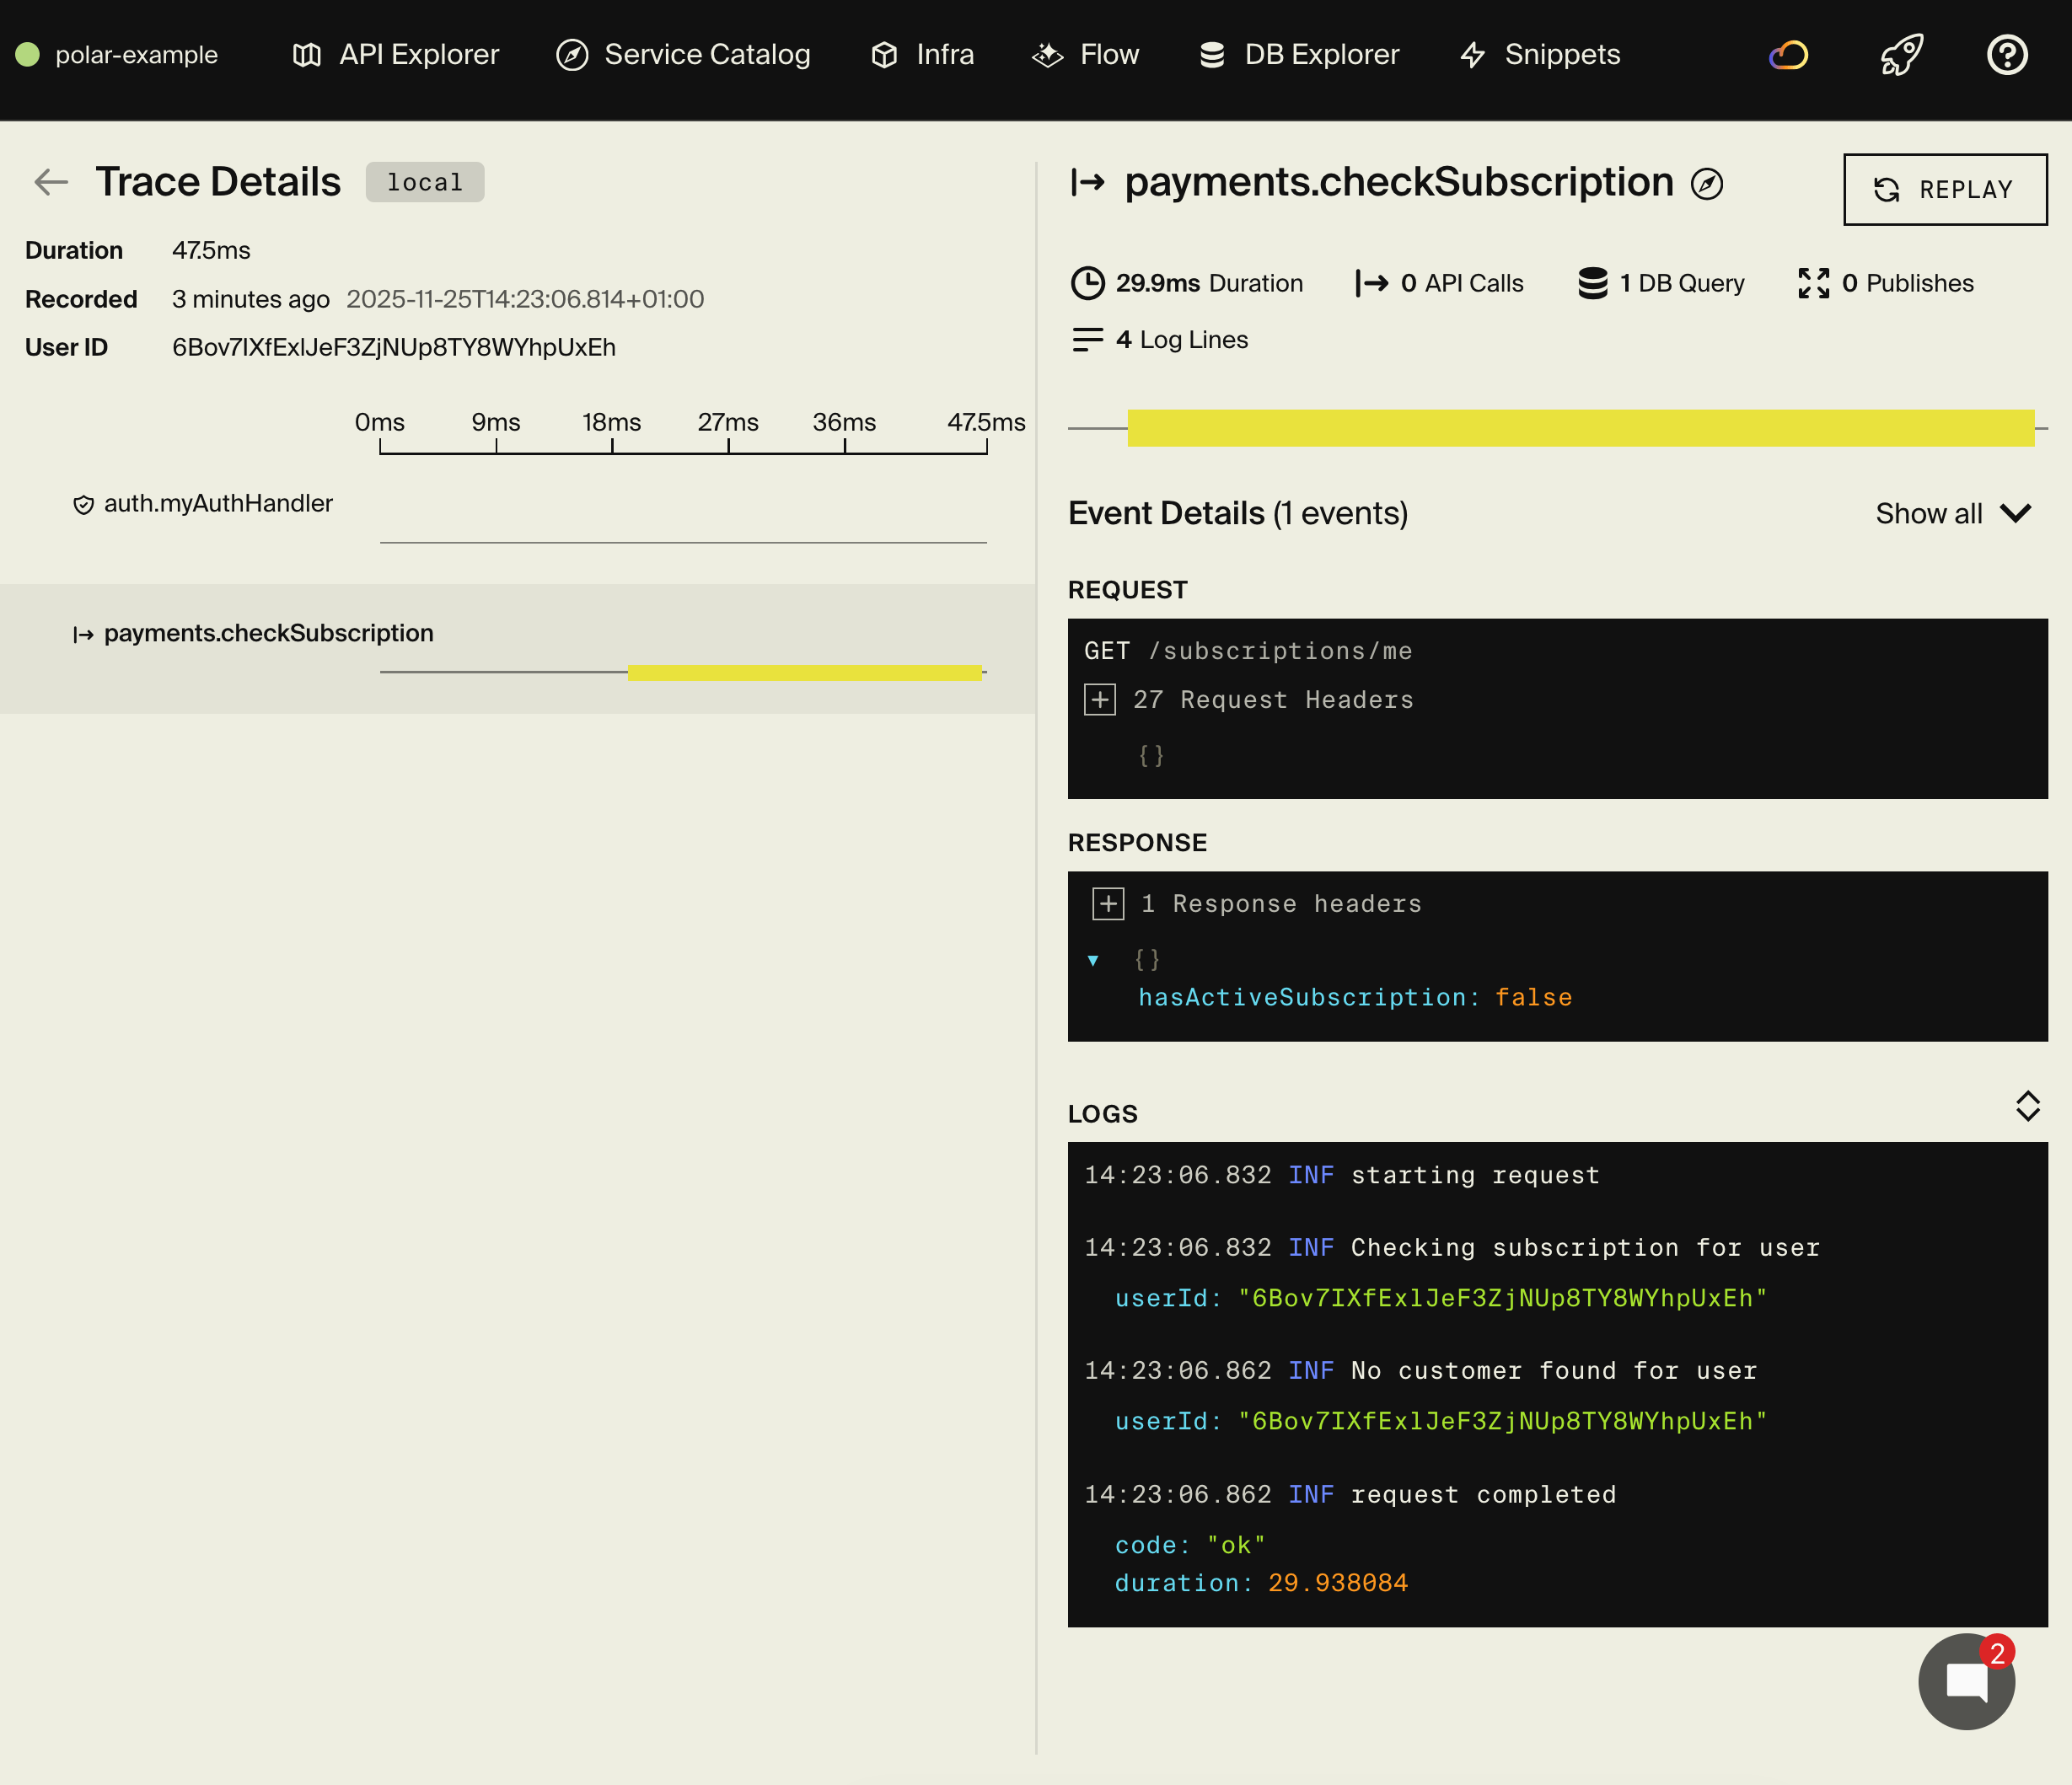Open the rocket deploy icon
Image resolution: width=2072 pixels, height=1785 pixels.
coord(1900,55)
